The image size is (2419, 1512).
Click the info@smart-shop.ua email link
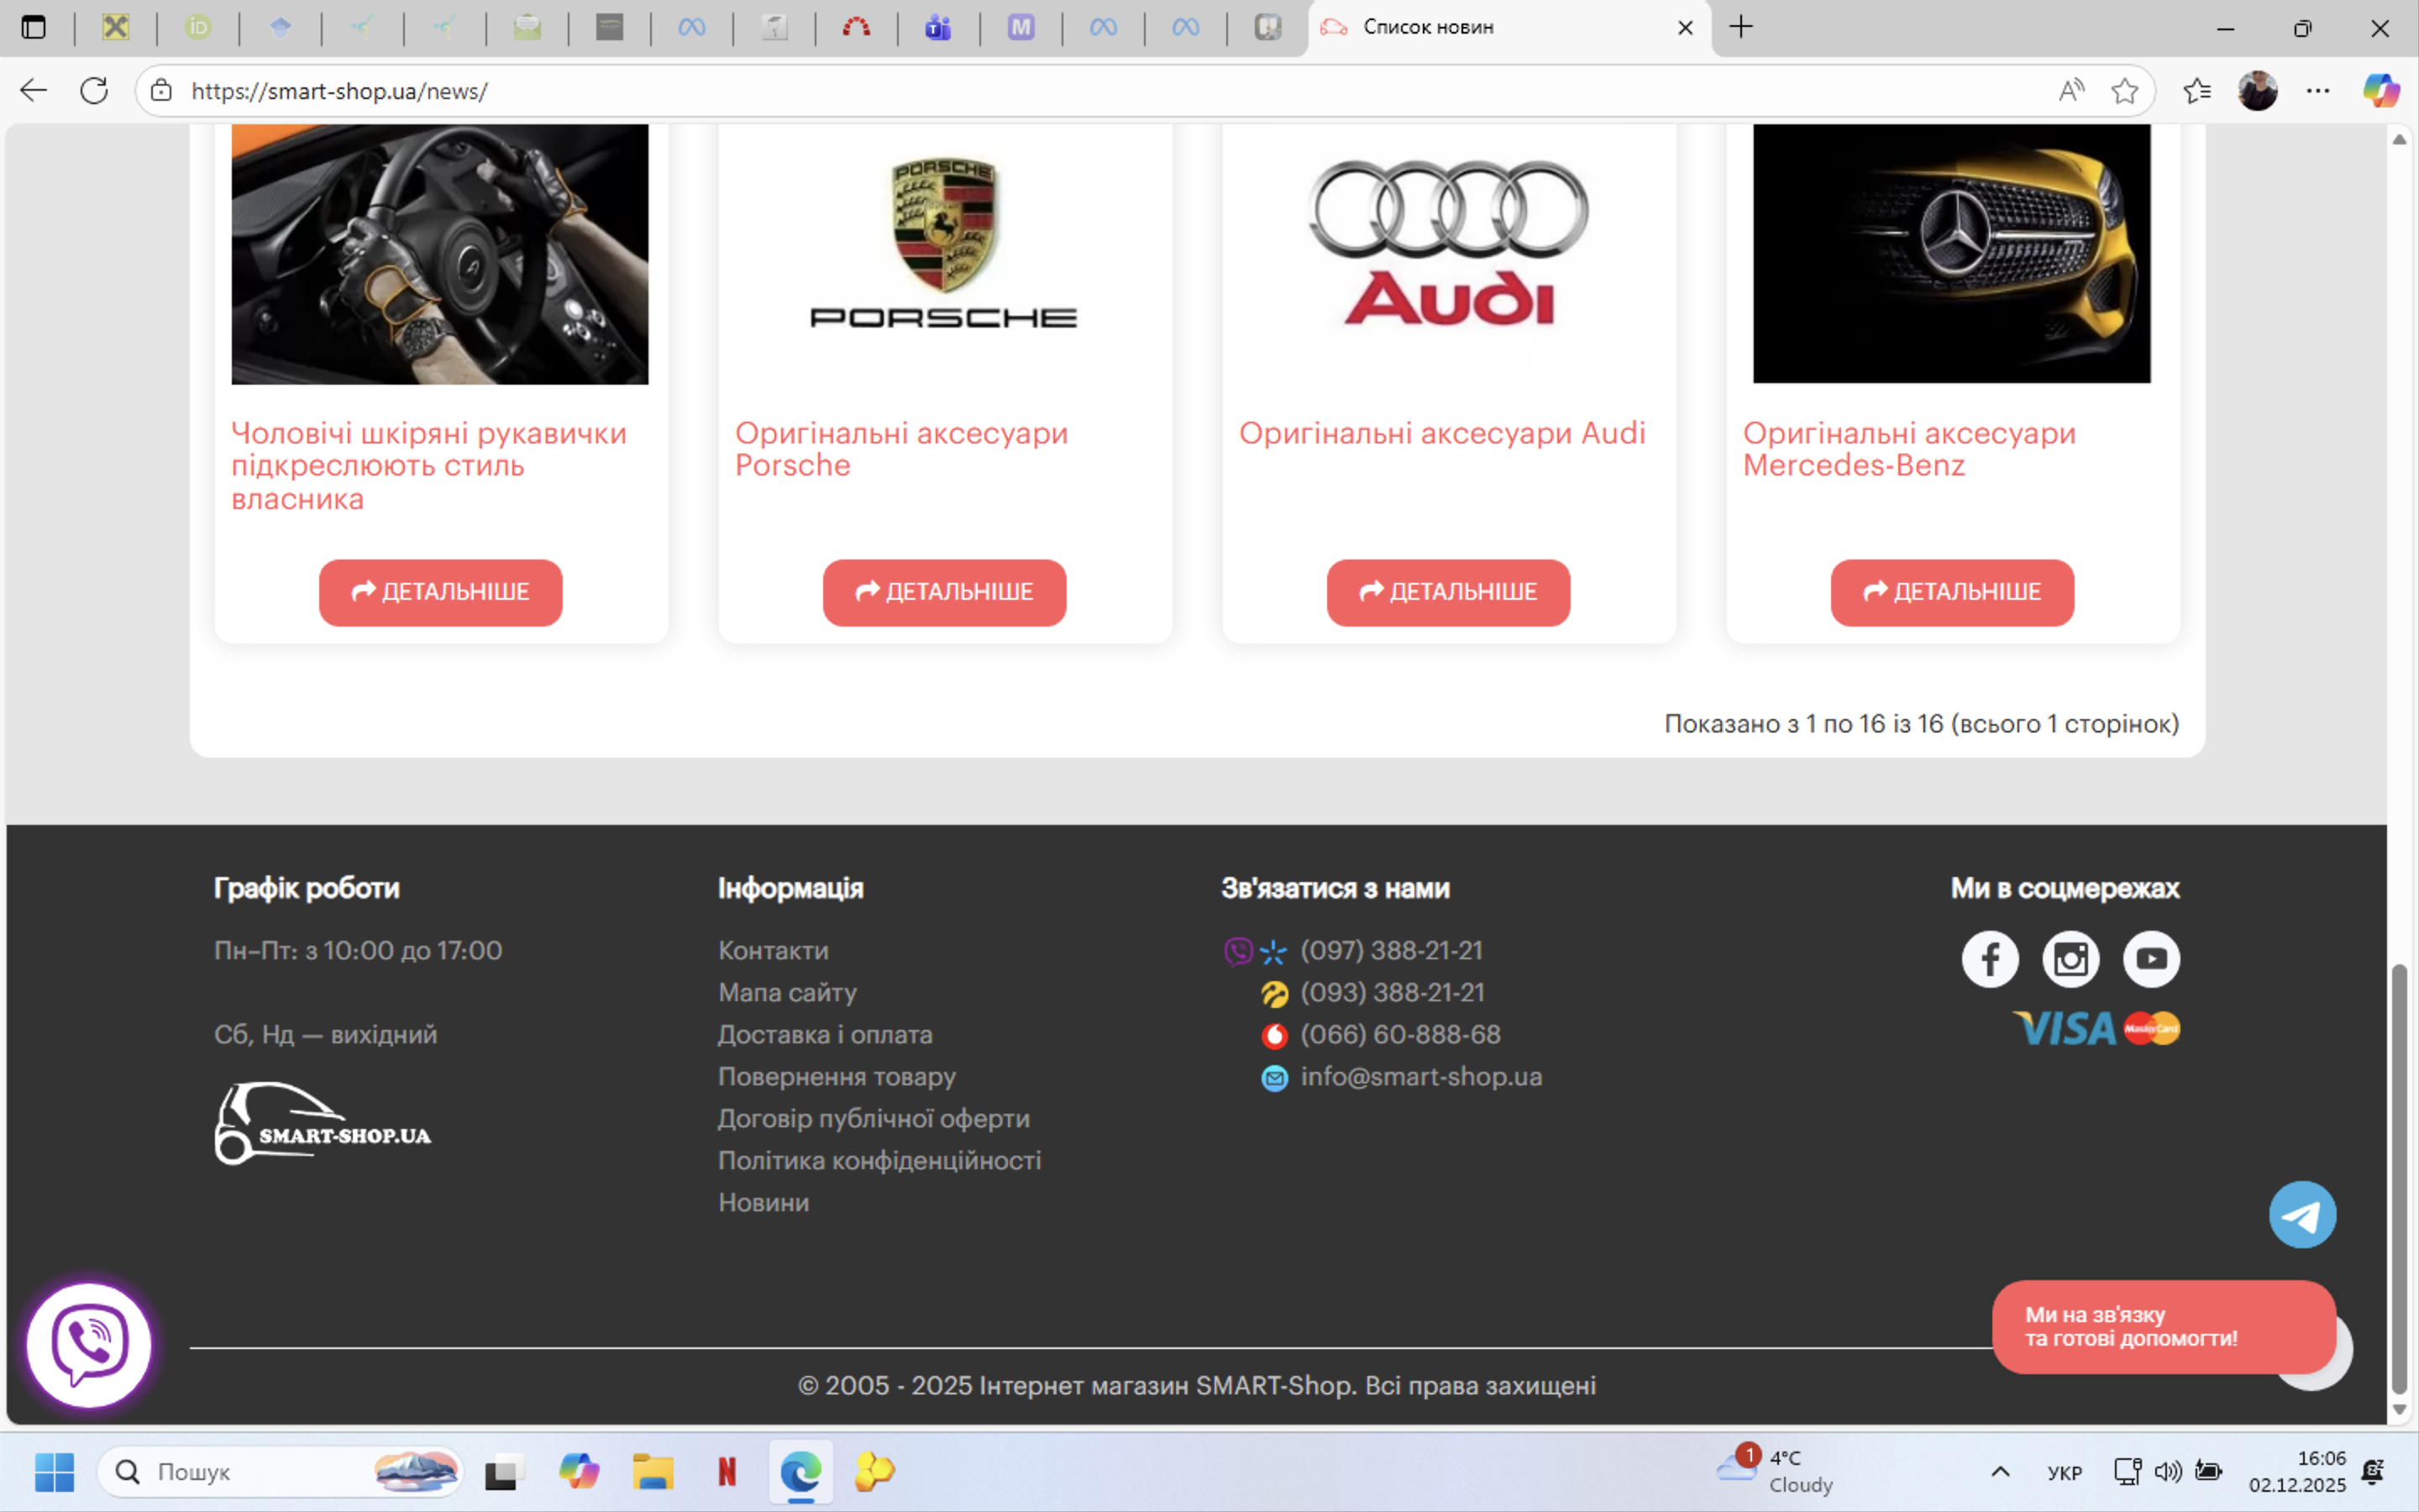(1420, 1076)
